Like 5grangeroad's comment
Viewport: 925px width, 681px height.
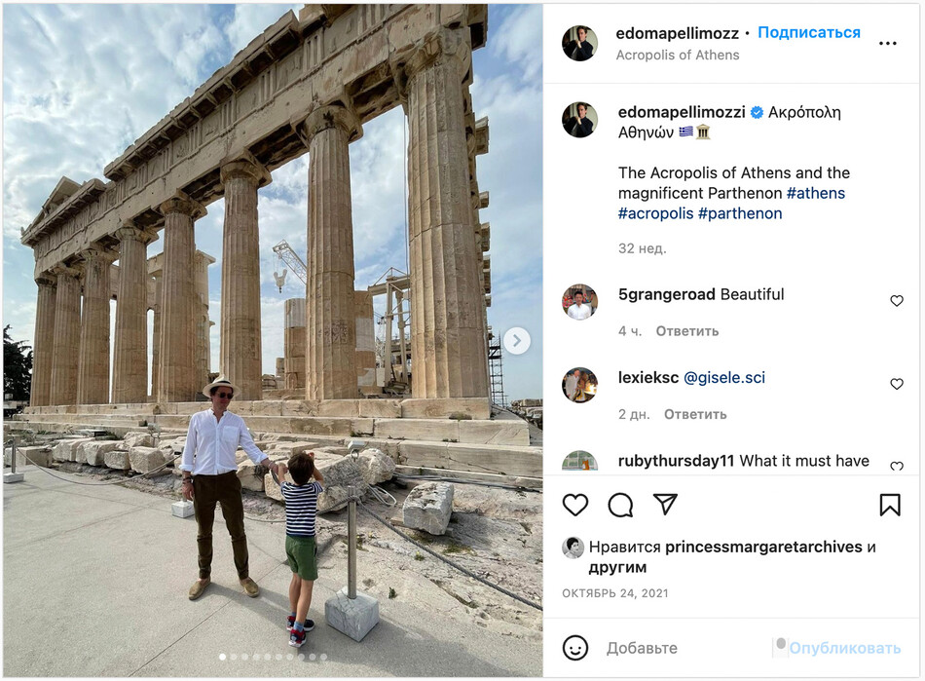[x=897, y=301]
